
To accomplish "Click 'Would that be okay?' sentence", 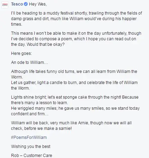I will [x=46, y=44].
